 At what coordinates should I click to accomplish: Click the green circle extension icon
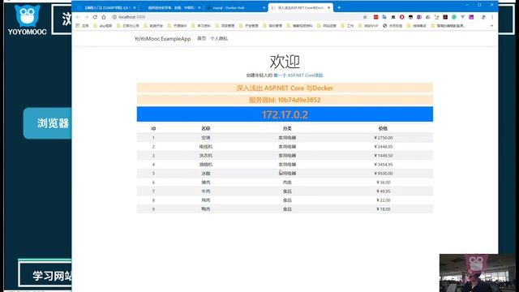click(x=454, y=17)
